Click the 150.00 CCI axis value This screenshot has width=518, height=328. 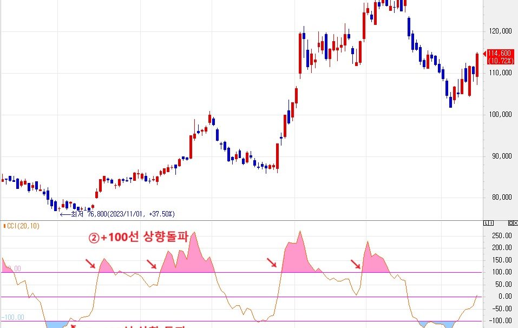[x=502, y=260]
